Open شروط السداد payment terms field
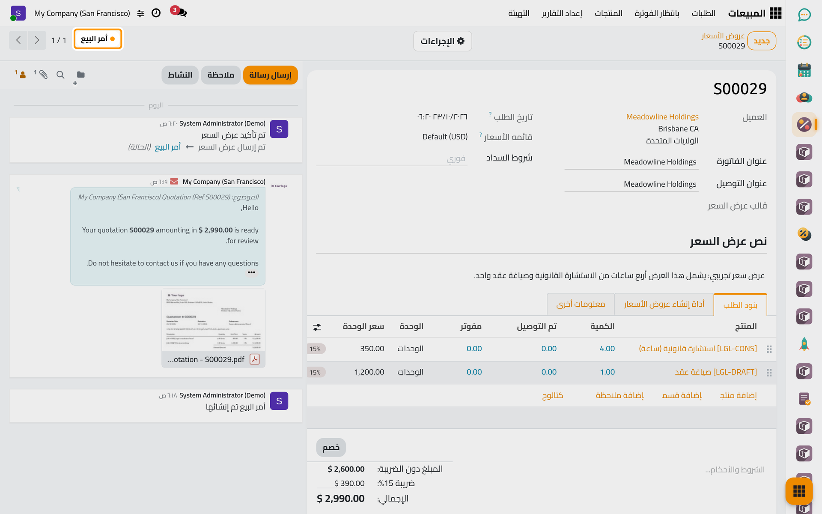The width and height of the screenshot is (822, 514). click(x=392, y=158)
